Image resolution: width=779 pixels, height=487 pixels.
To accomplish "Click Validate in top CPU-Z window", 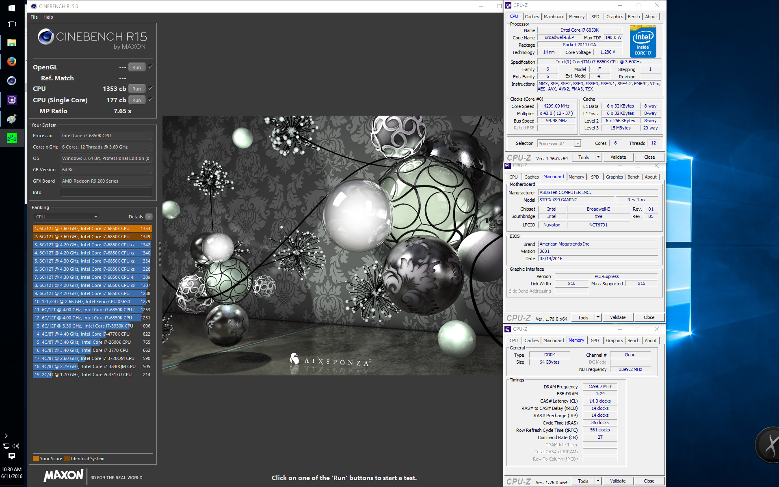I will [618, 157].
